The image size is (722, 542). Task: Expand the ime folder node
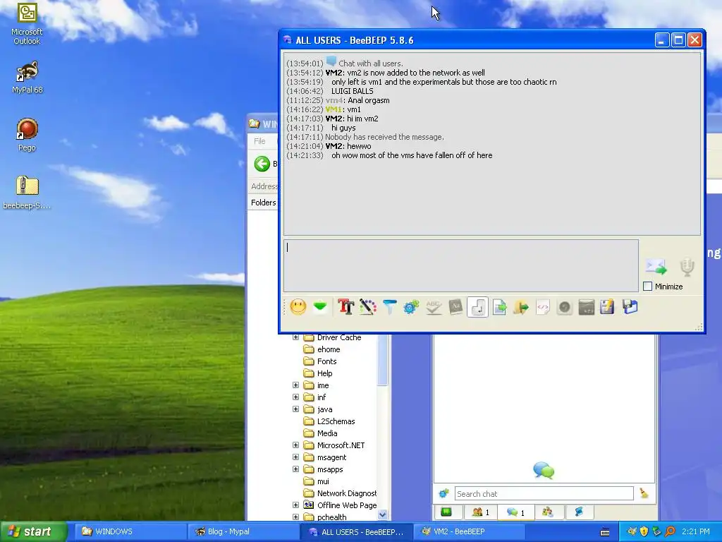pos(295,385)
